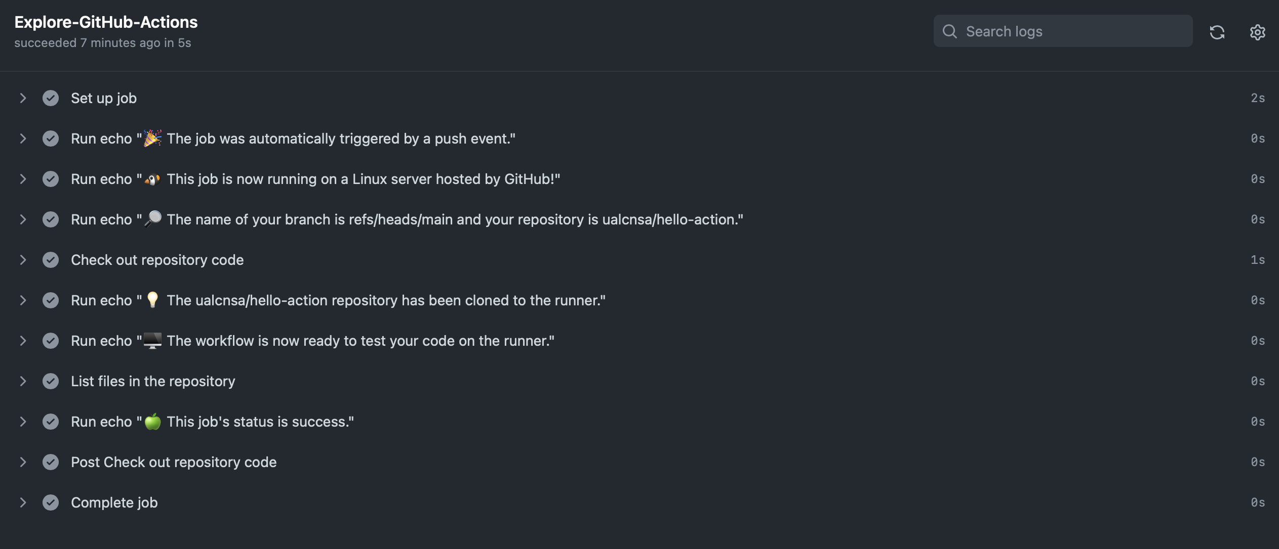Click the checkmark icon on Check out repository code
Image resolution: width=1279 pixels, height=549 pixels.
pos(51,260)
